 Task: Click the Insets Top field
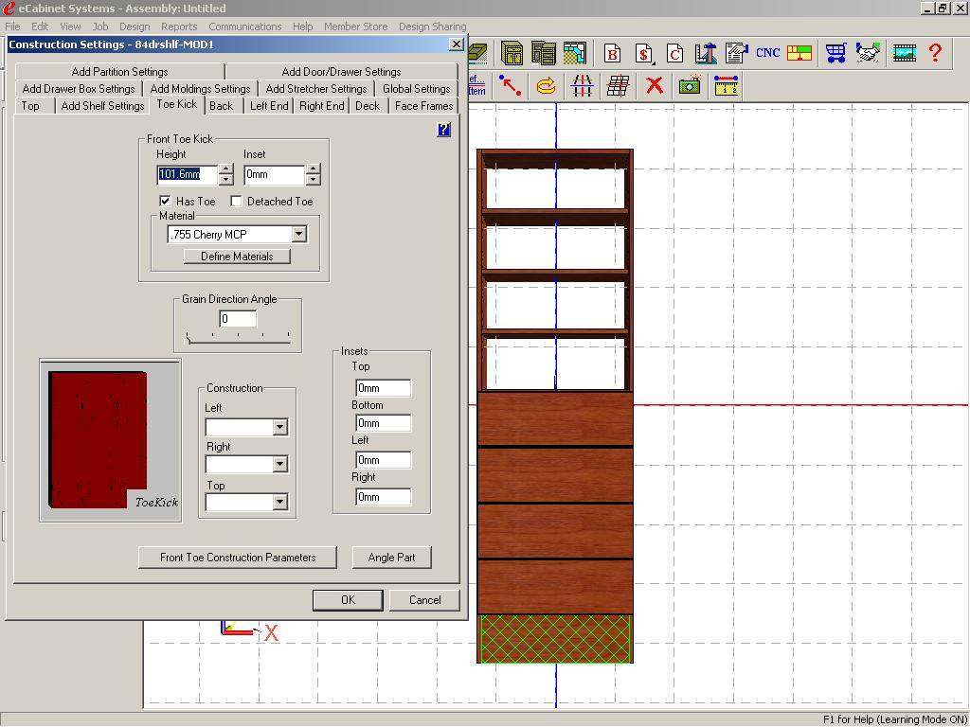tap(384, 388)
